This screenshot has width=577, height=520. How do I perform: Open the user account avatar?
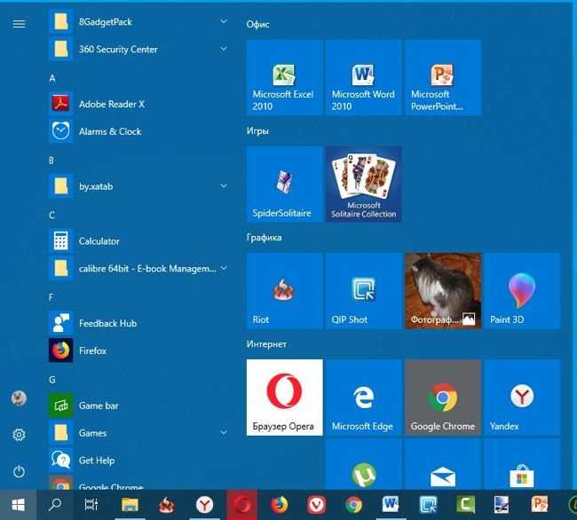19,398
